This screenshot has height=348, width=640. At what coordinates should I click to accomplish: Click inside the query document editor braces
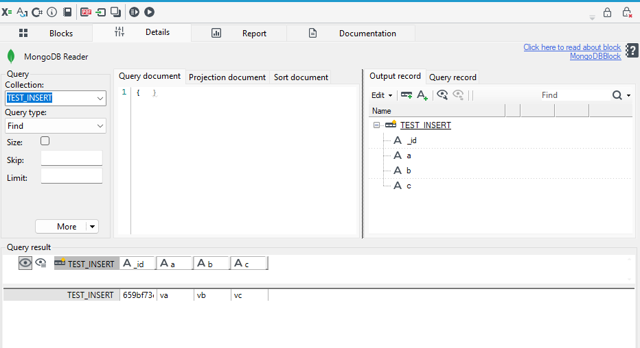coord(146,92)
